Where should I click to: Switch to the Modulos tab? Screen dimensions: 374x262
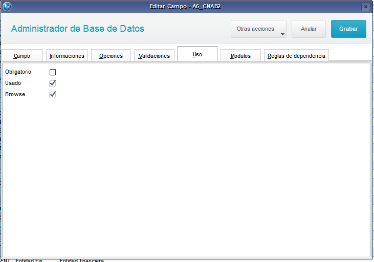pyautogui.click(x=240, y=56)
